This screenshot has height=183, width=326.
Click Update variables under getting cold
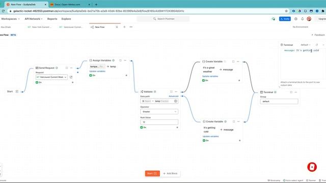pos(211,136)
